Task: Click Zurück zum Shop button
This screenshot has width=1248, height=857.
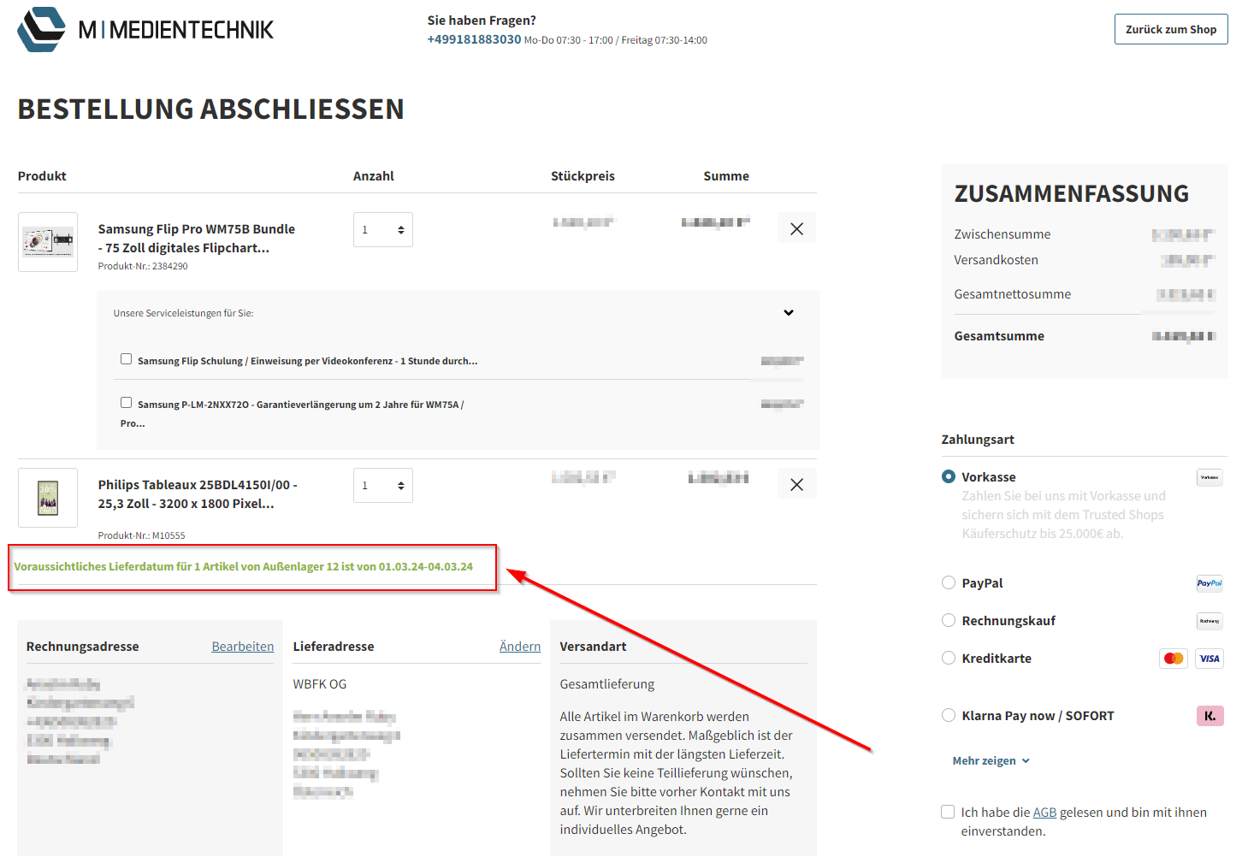Action: pos(1171,29)
